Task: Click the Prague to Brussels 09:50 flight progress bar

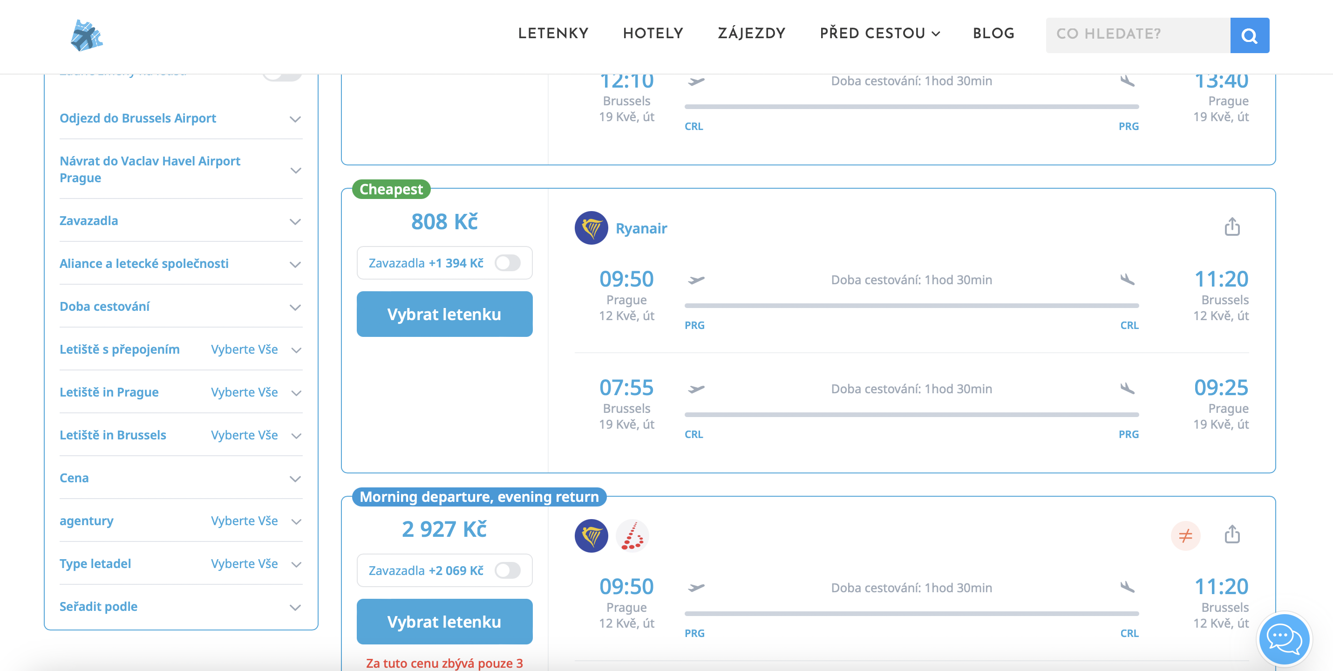Action: coord(911,306)
